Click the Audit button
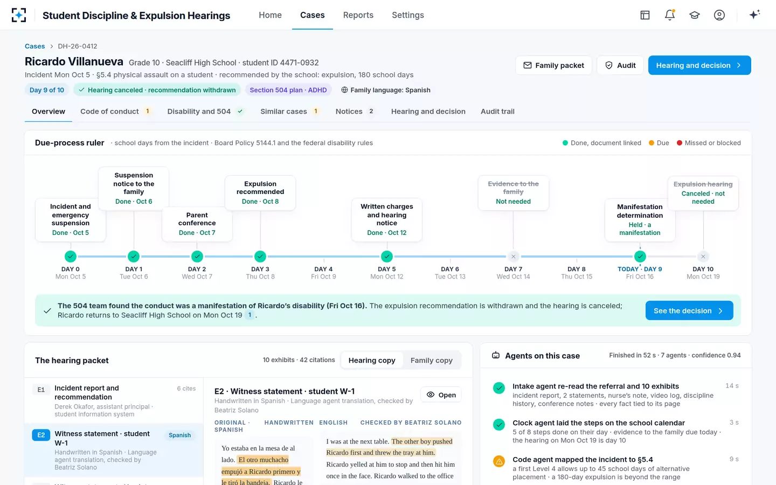The height and width of the screenshot is (485, 776). [x=620, y=65]
